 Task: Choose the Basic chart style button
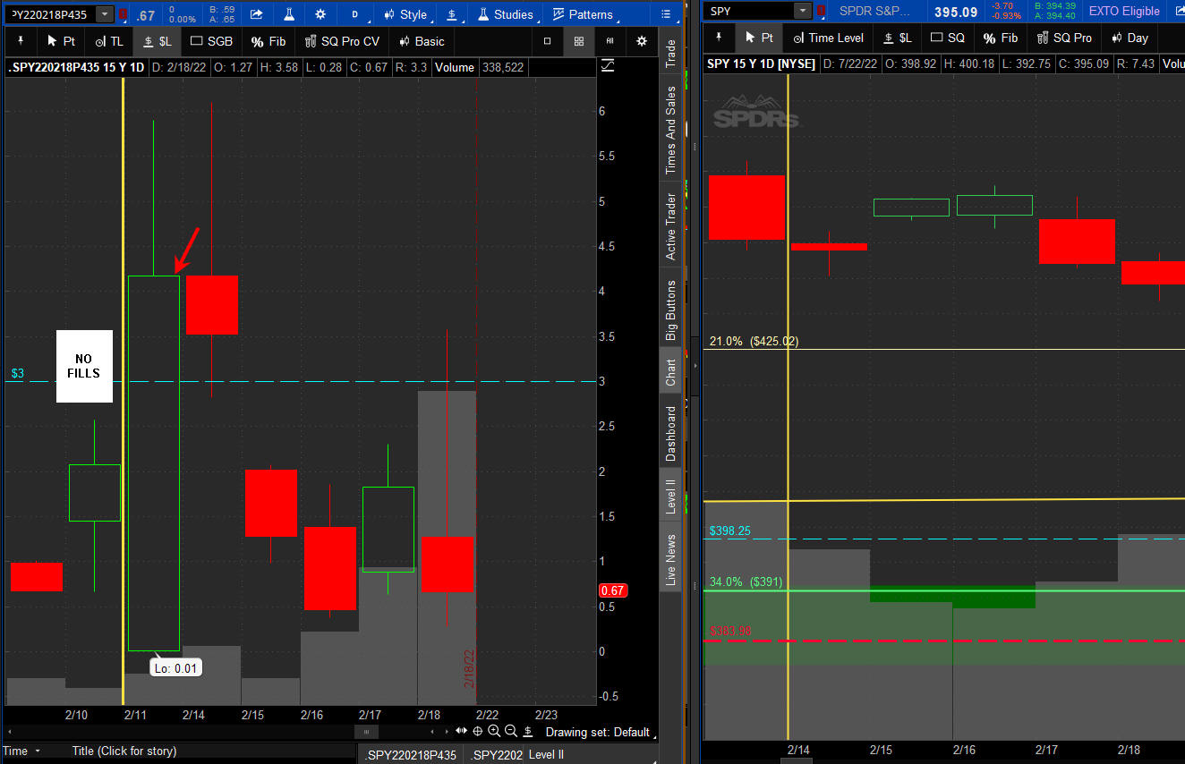tap(422, 41)
